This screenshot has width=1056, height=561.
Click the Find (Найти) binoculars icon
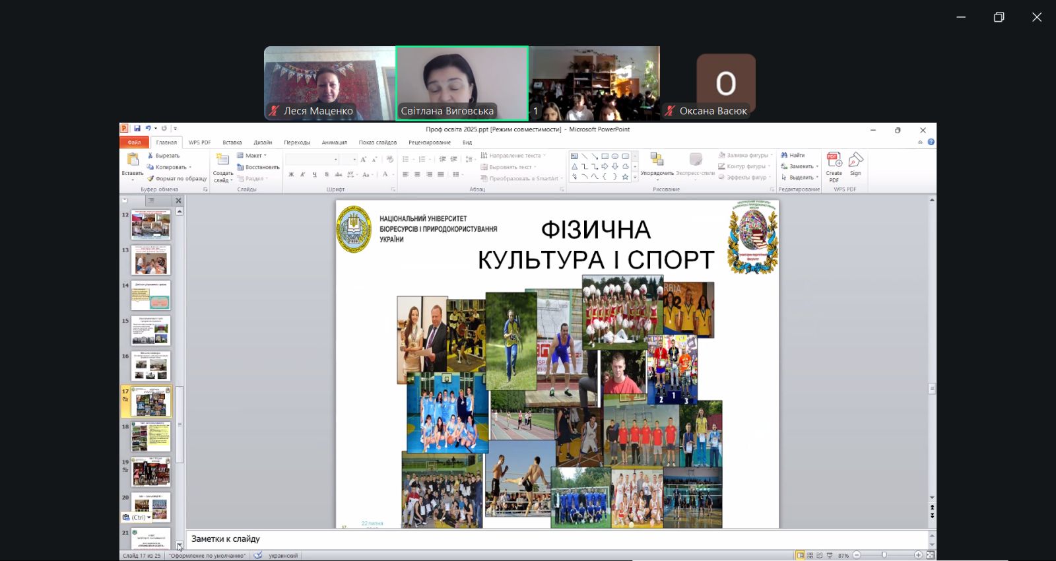click(x=784, y=155)
